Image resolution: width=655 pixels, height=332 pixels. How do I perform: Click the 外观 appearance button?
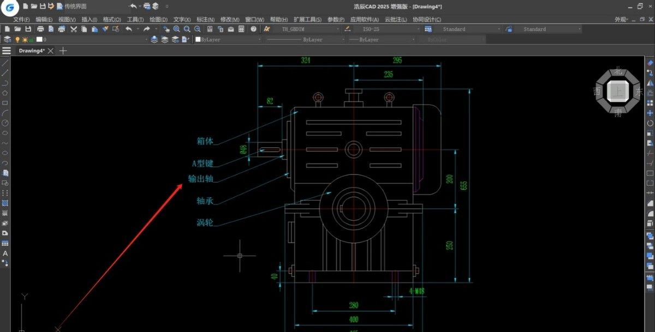[622, 20]
